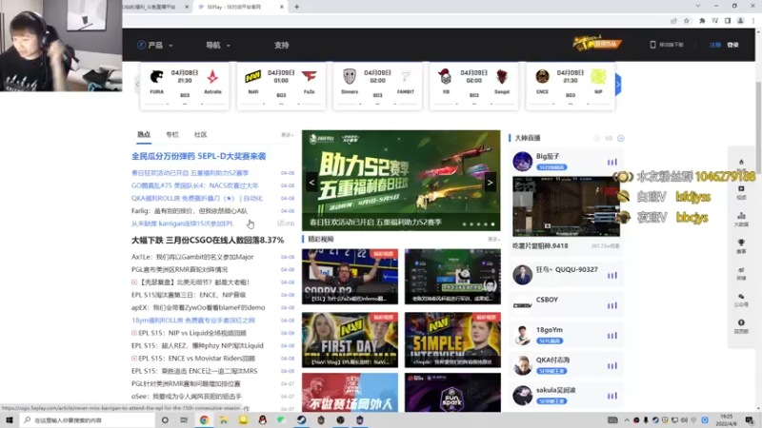The width and height of the screenshot is (762, 428).
Task: Click the NIP team logo
Action: [x=598, y=77]
